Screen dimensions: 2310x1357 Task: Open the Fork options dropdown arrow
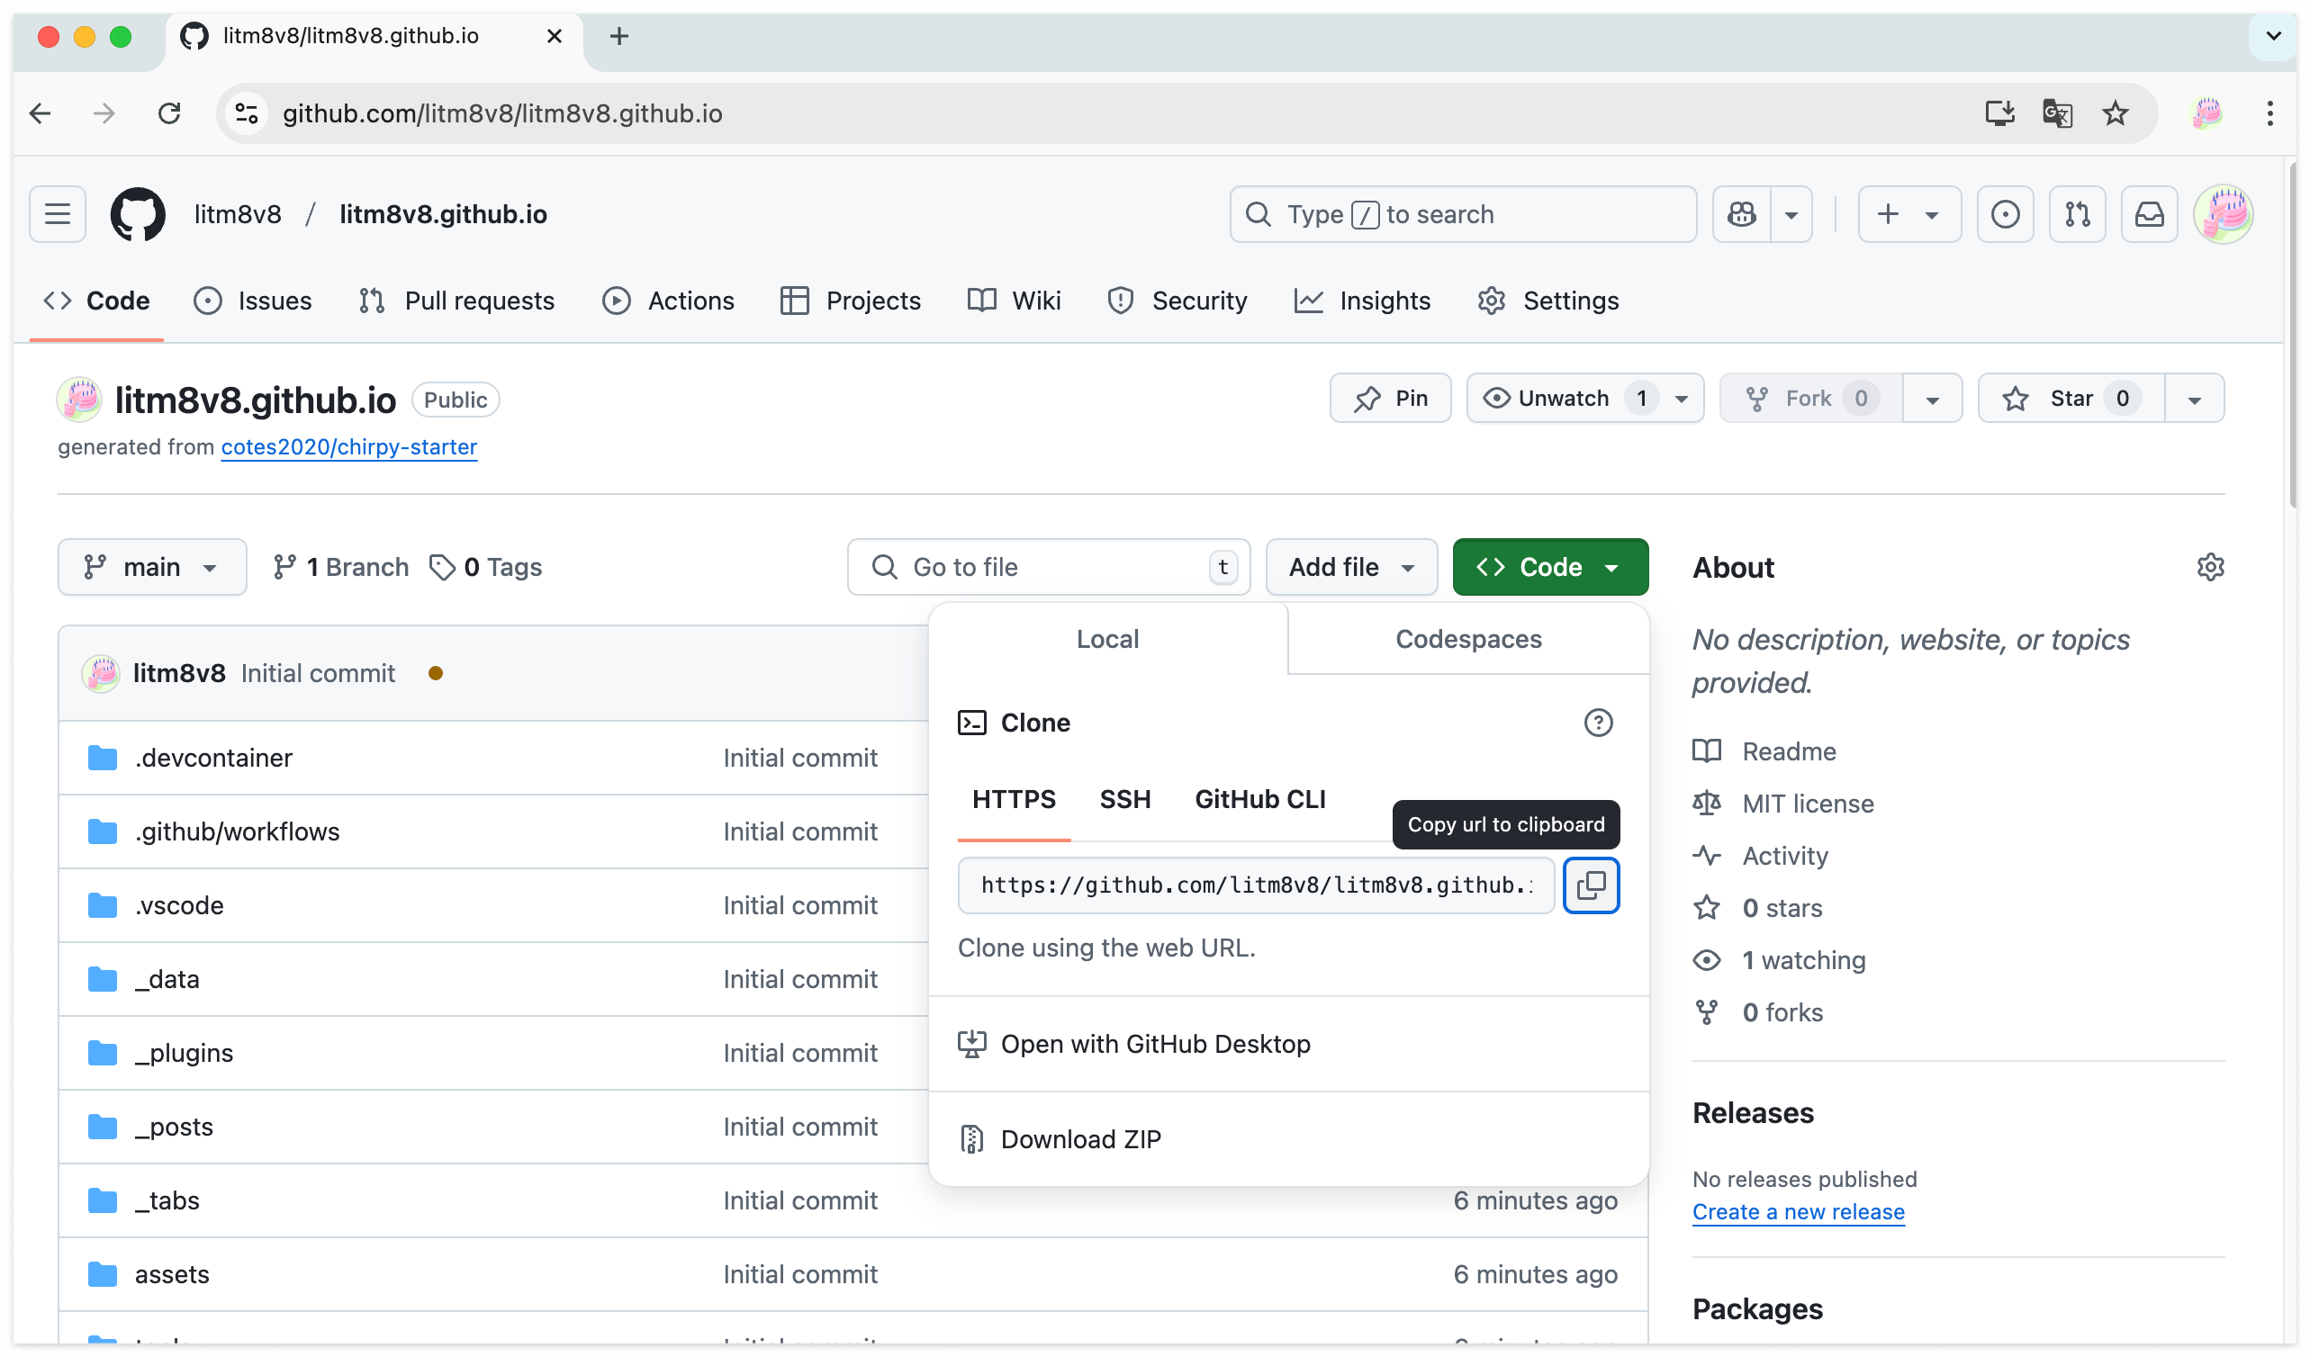[1932, 398]
